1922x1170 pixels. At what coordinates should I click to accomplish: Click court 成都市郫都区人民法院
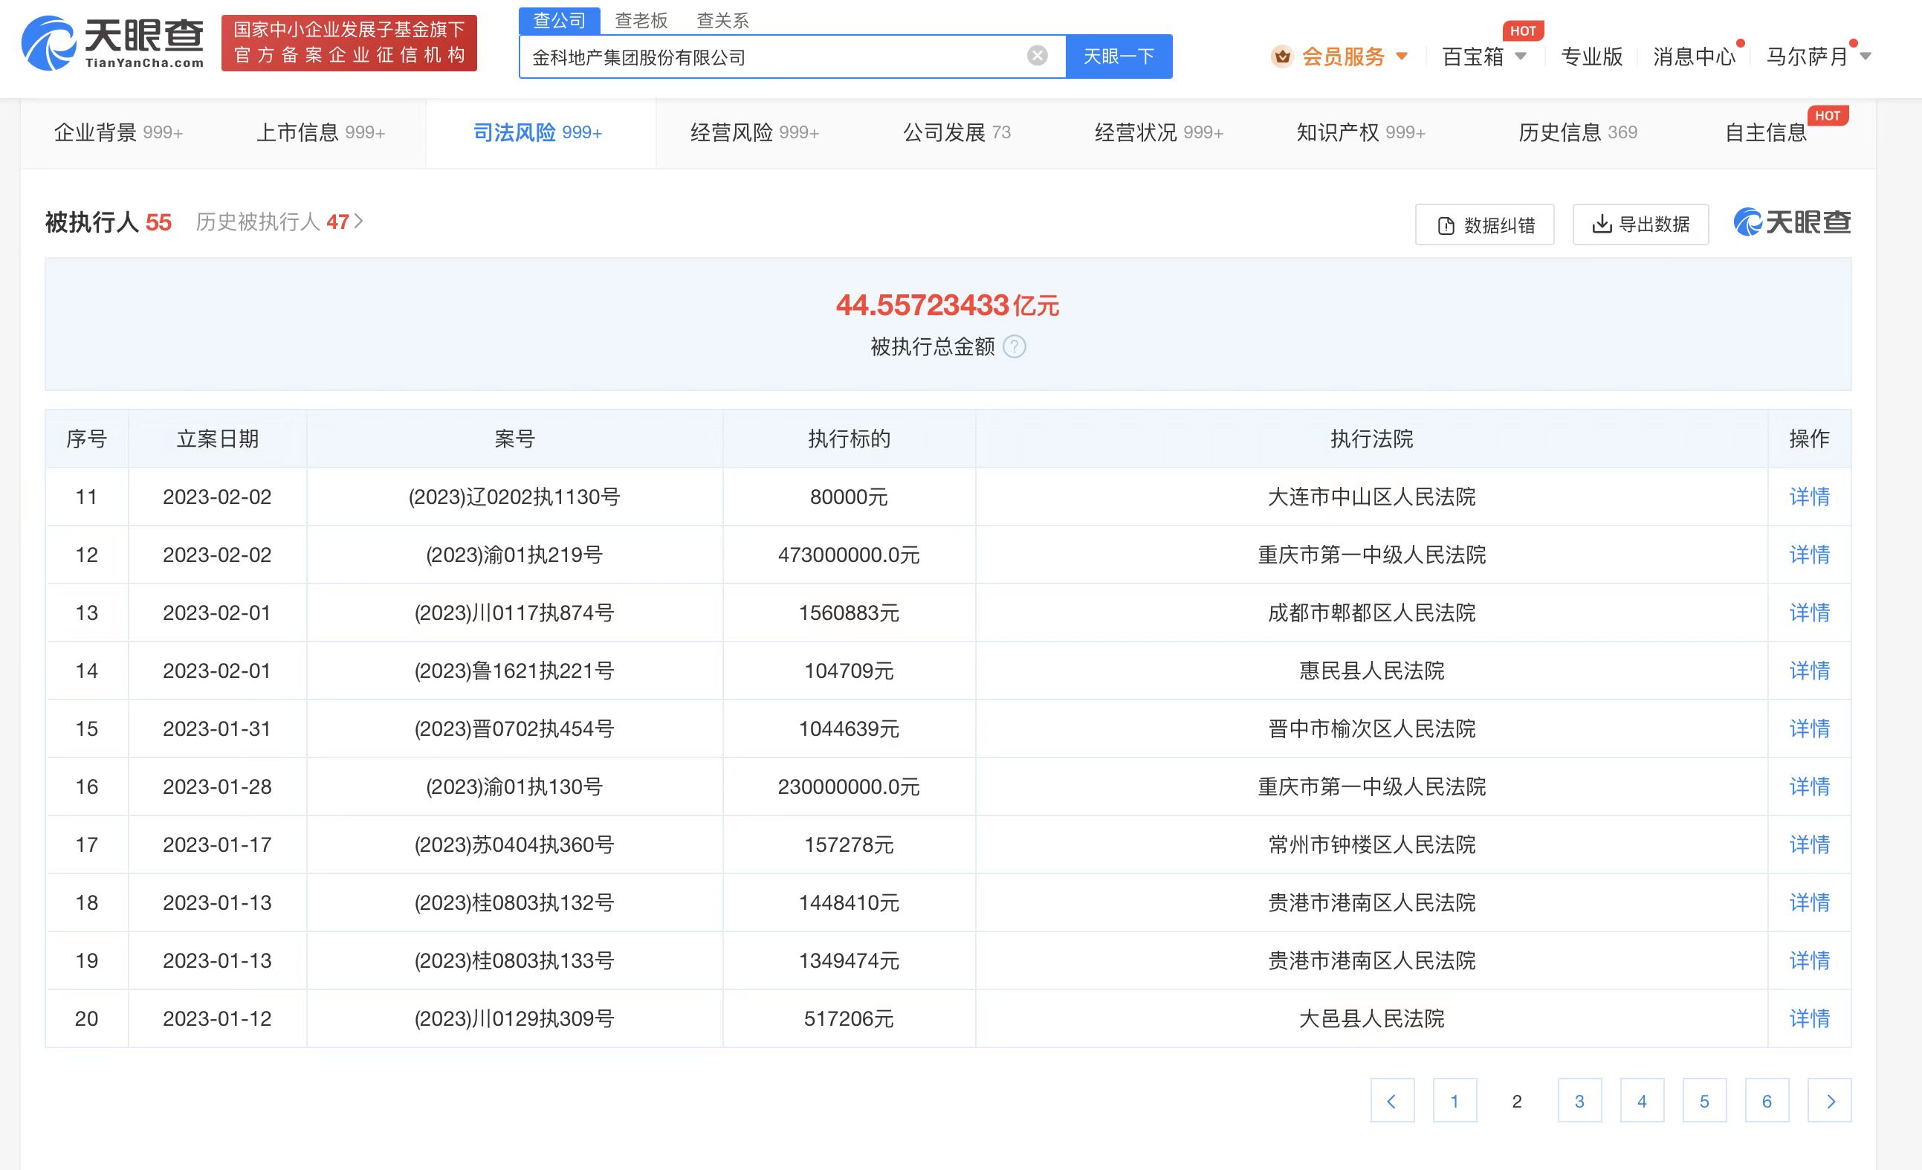(1371, 613)
